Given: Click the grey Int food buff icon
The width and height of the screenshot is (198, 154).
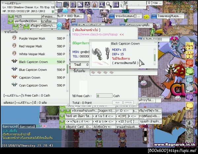Looking at the screenshot, I should [189, 89].
